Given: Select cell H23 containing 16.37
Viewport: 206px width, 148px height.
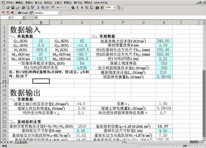Looking at the screenshot, I should click(x=164, y=126).
